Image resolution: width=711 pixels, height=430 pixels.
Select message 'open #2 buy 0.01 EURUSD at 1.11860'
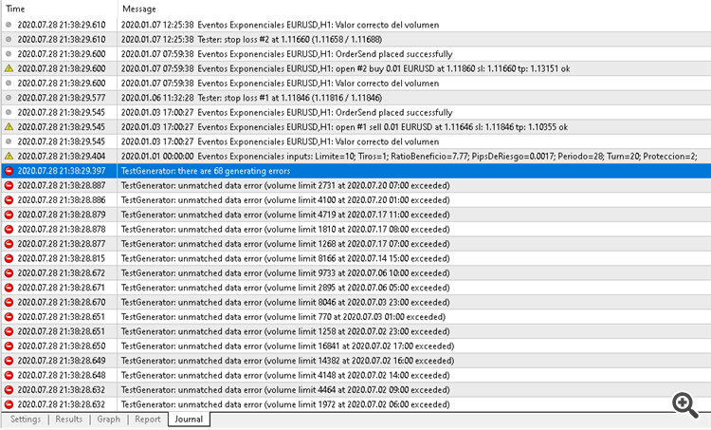click(x=345, y=68)
